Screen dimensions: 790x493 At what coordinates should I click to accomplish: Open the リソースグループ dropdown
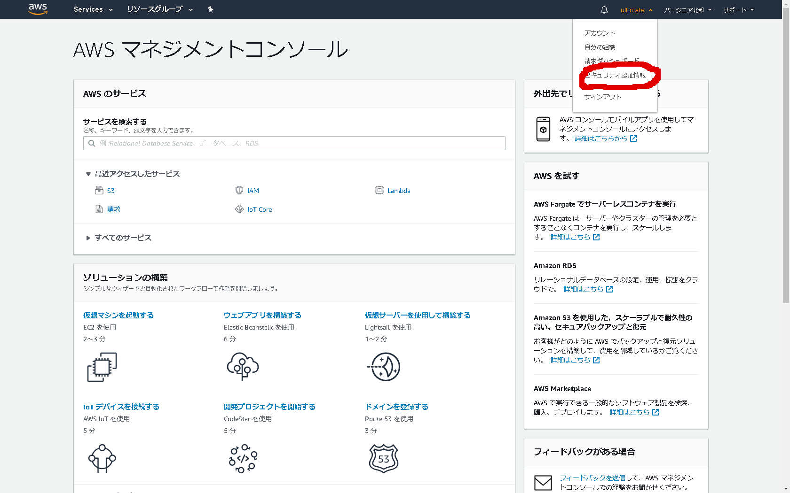(160, 9)
